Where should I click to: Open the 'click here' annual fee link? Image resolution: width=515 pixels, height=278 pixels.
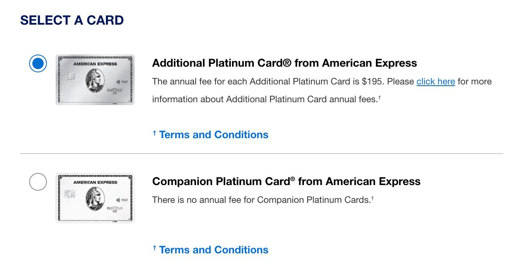tap(435, 81)
